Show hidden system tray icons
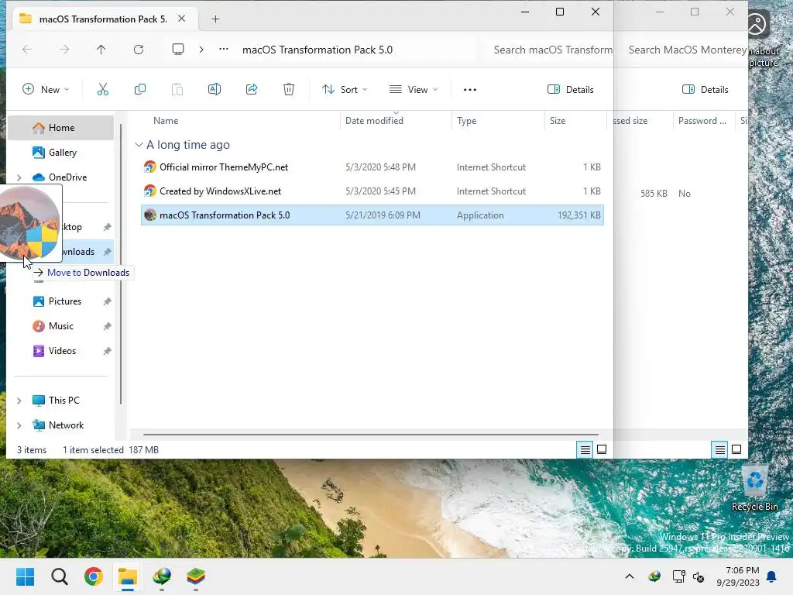This screenshot has width=793, height=595. (630, 576)
